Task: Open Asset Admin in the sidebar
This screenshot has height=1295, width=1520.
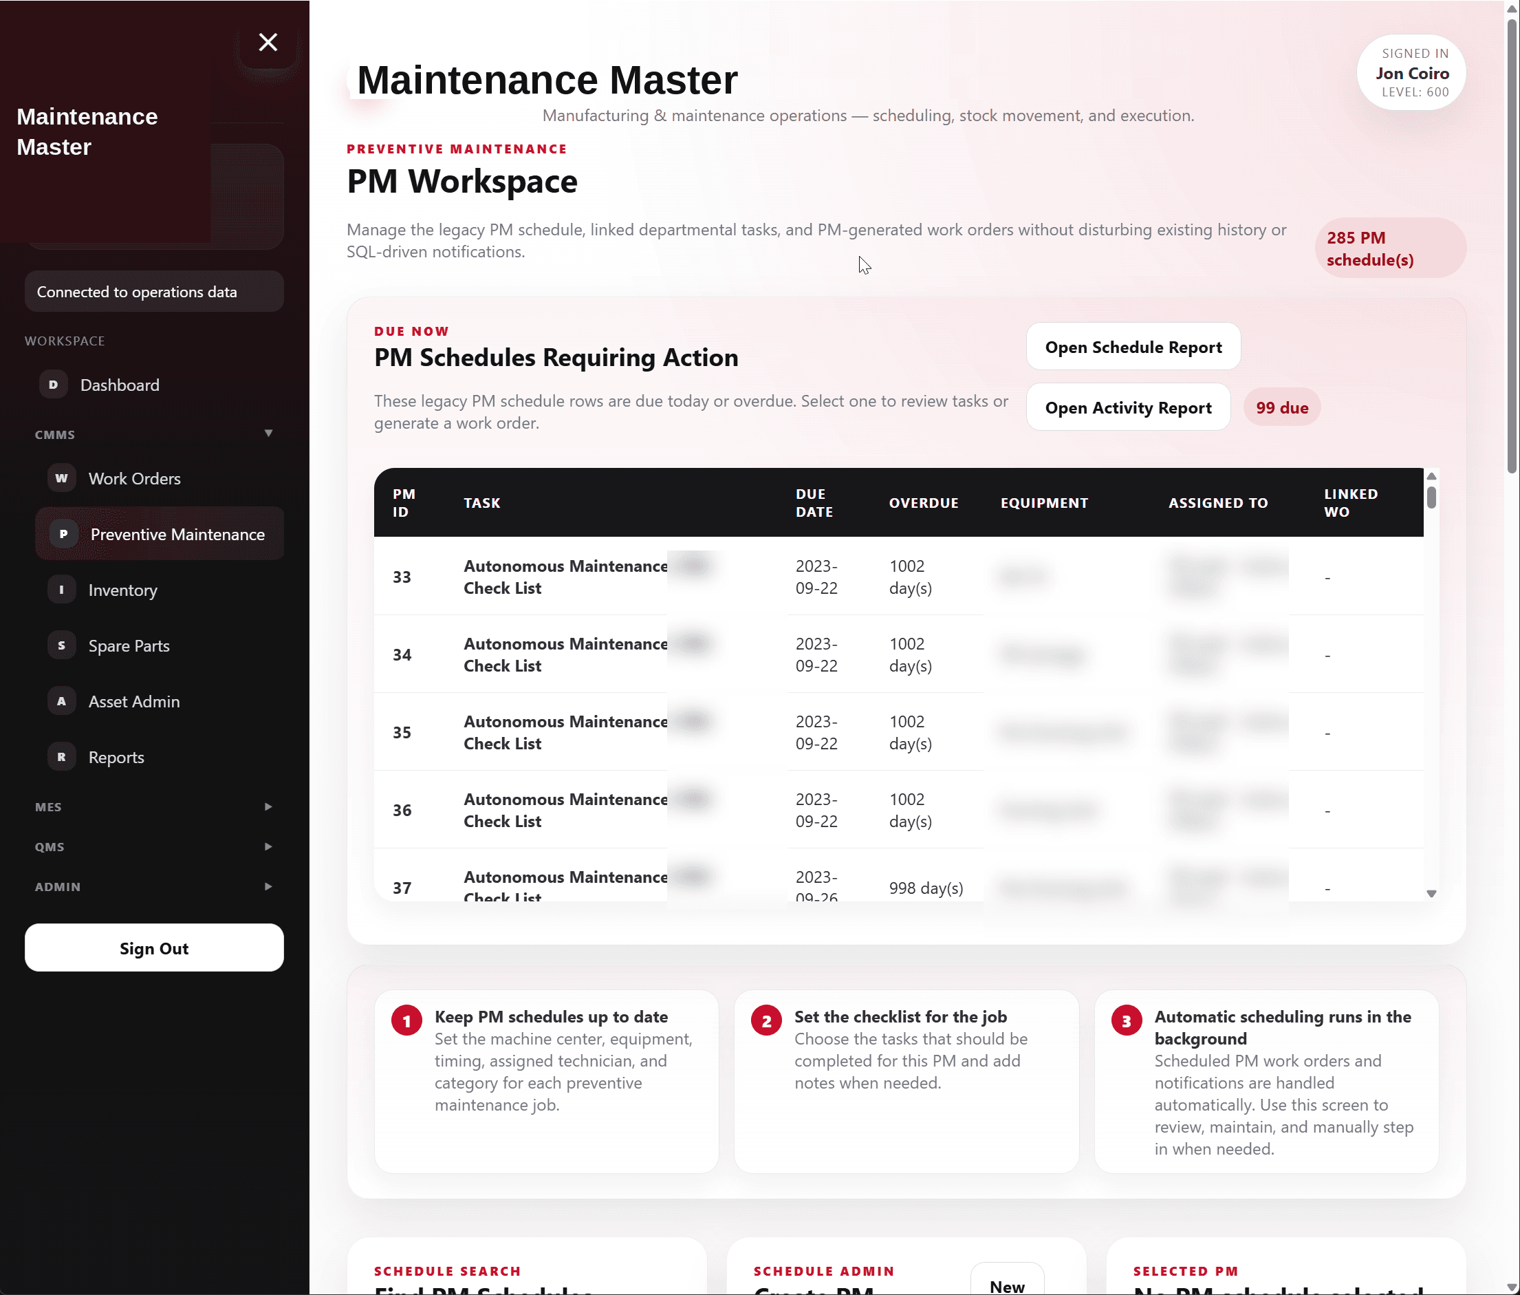Action: coord(159,701)
